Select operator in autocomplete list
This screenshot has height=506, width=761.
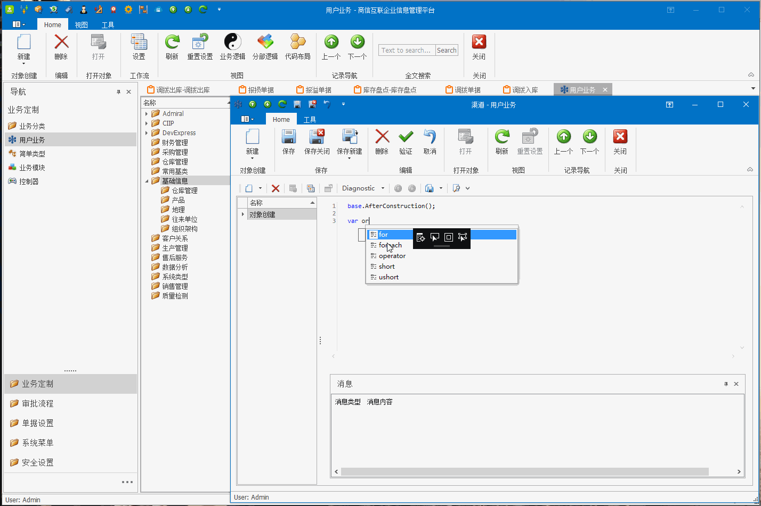click(x=442, y=256)
